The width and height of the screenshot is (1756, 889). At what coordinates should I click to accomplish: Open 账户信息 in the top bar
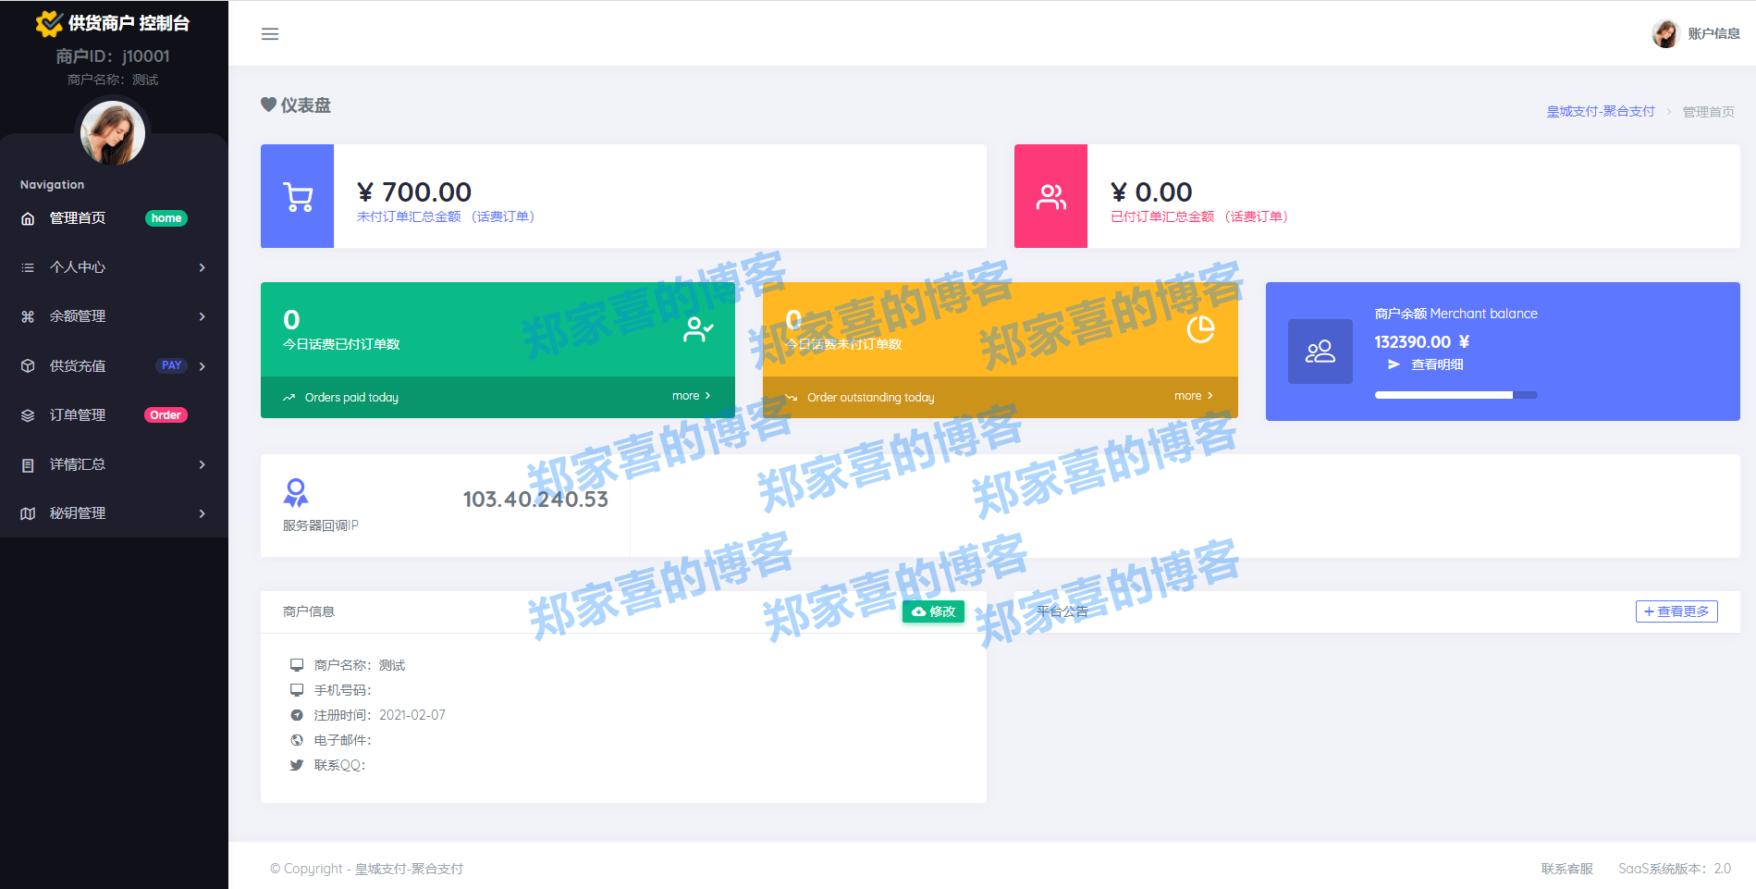click(x=1713, y=34)
